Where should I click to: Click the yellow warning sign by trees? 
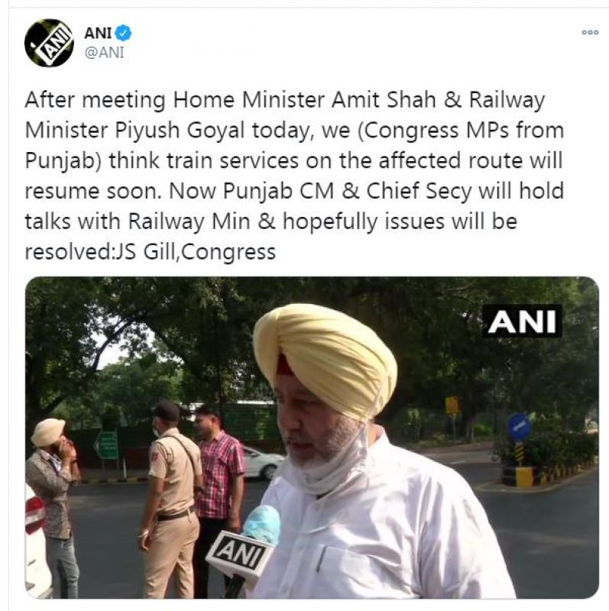coord(452,406)
